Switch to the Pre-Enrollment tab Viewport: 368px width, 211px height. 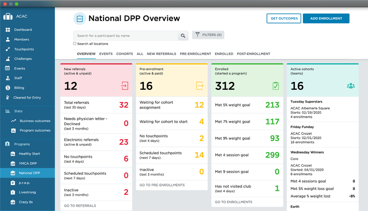tap(195, 54)
